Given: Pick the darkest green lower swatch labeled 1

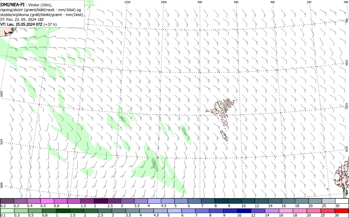Looking at the screenshot, I should (x=63, y=211).
